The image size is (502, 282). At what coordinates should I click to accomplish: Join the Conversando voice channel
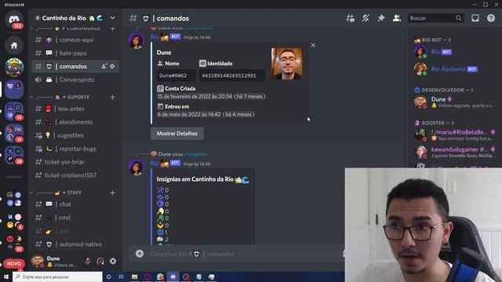click(75, 80)
